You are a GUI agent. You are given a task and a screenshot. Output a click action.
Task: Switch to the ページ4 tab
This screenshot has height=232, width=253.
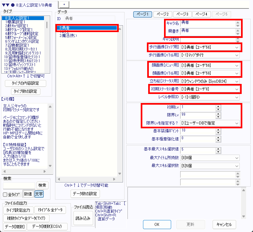point(202,14)
